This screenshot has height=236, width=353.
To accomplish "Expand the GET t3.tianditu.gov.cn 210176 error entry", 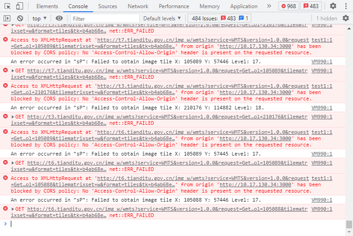I will click(13, 117).
